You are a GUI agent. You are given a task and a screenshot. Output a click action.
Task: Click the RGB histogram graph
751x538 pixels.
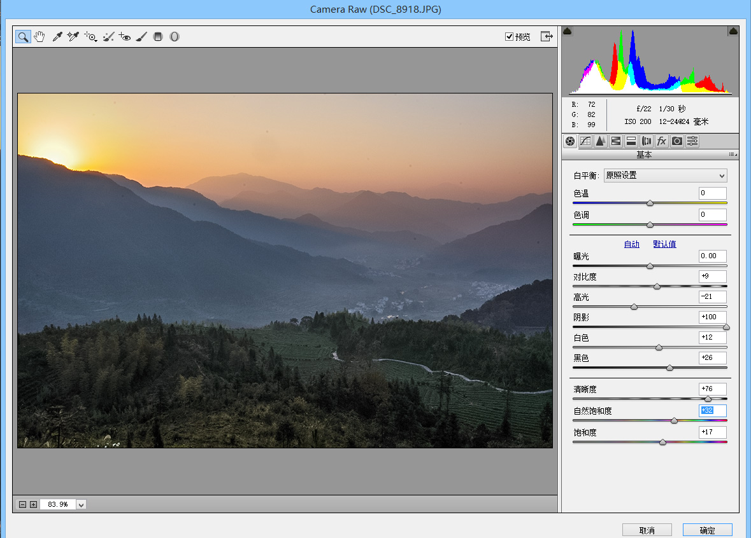[650, 61]
